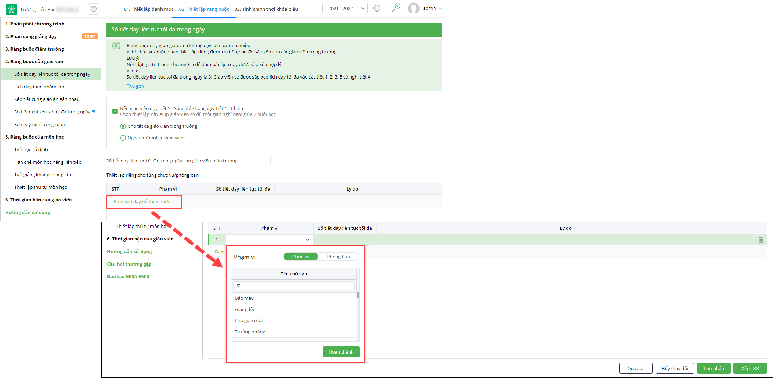Expand the Phạm vi cell dropdown arrow
The height and width of the screenshot is (378, 773).
[x=307, y=240]
